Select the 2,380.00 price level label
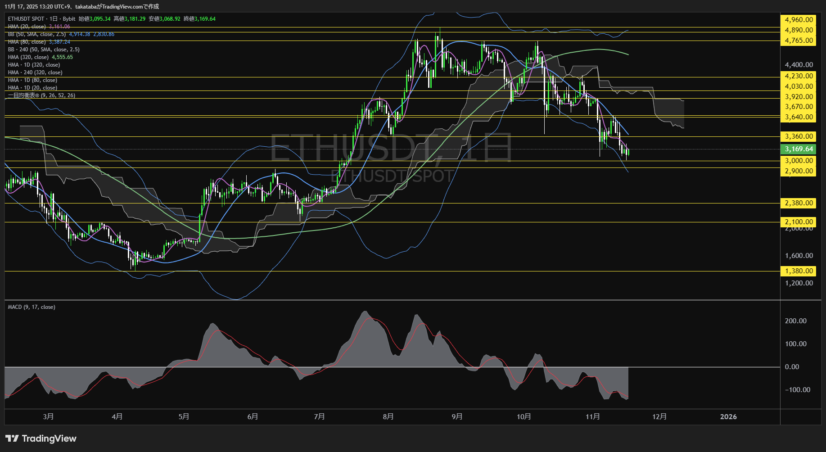The width and height of the screenshot is (826, 452). [x=799, y=203]
